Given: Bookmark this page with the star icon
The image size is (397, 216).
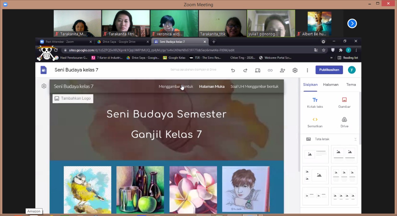Looking at the screenshot, I should (x=323, y=50).
